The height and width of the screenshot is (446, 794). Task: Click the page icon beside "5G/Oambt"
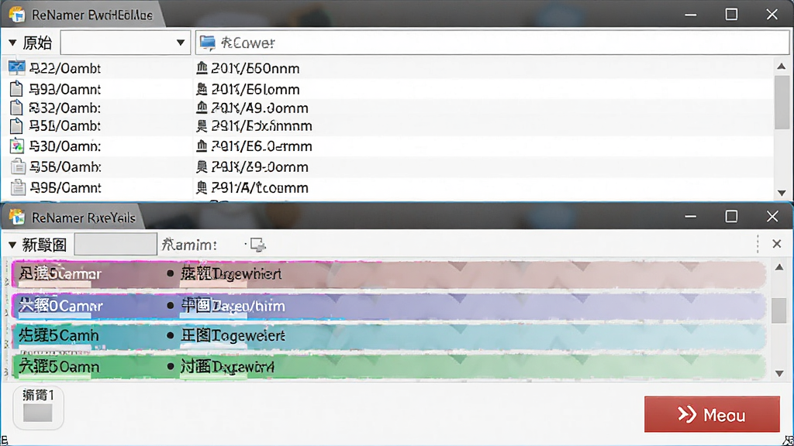click(17, 125)
